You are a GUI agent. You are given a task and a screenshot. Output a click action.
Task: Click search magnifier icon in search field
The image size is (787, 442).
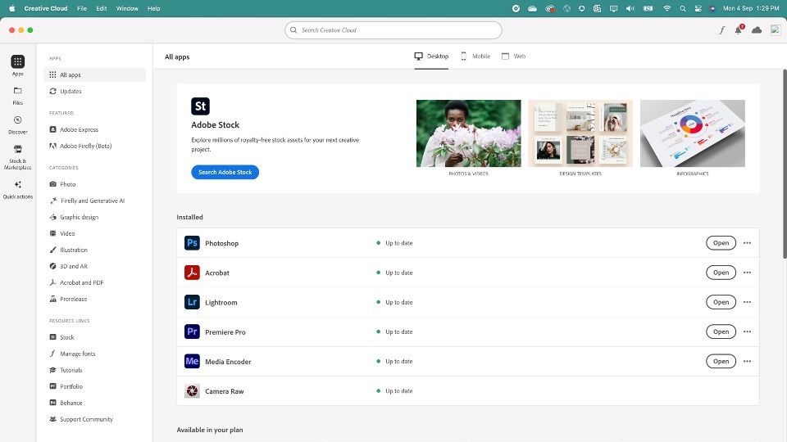(293, 30)
